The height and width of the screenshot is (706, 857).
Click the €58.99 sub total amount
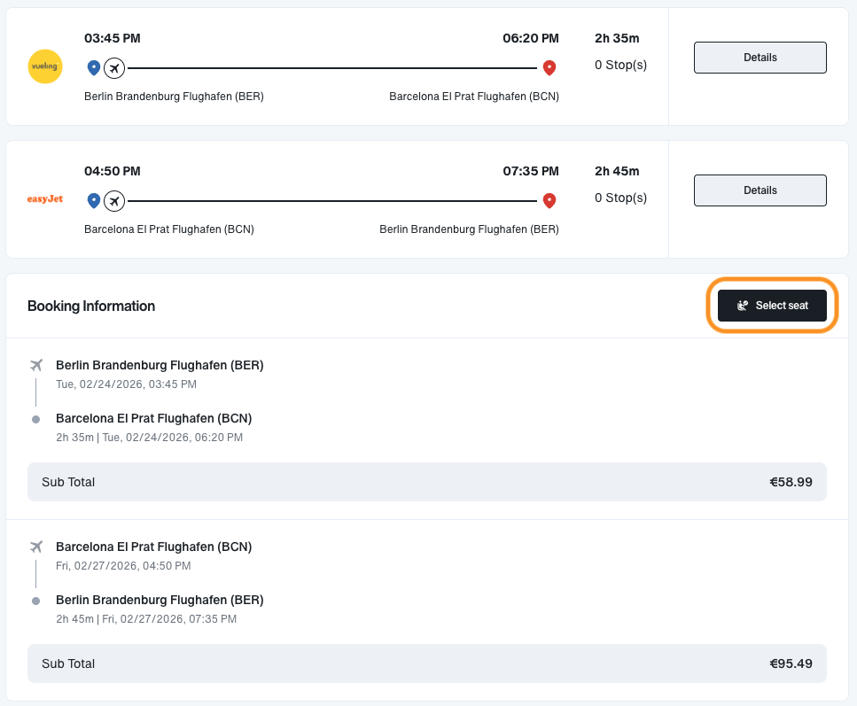[x=791, y=482]
